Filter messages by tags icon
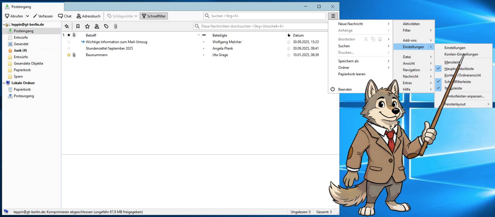This screenshot has width=495, height=217. (x=106, y=26)
